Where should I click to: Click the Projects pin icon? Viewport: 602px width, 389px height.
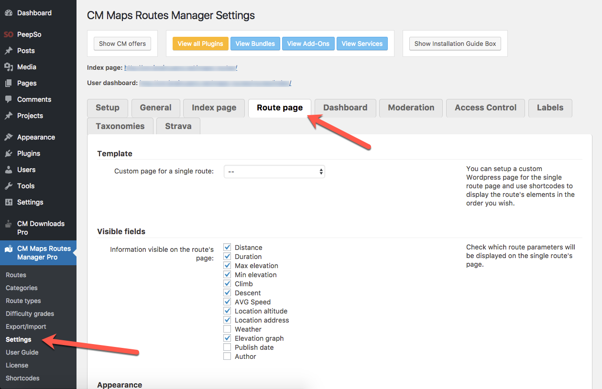[x=9, y=116]
